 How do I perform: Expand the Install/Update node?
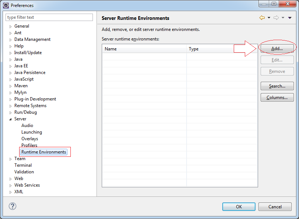tap(10, 53)
